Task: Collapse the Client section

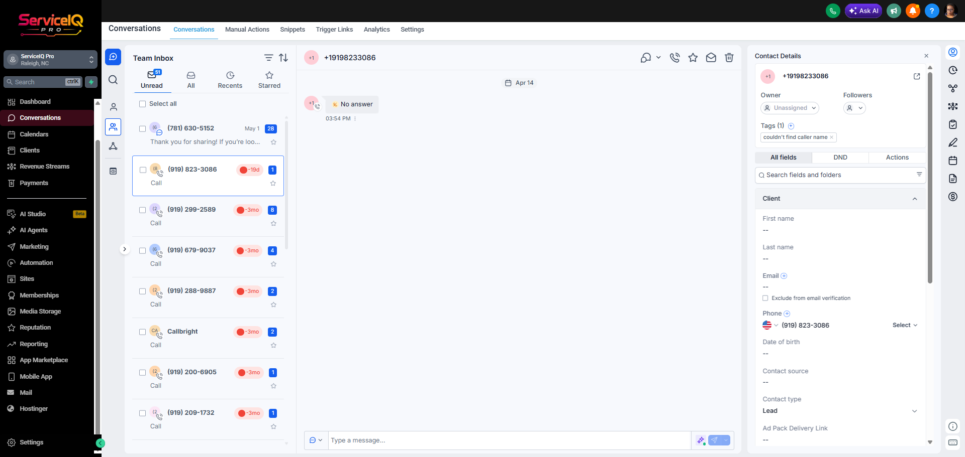Action: [915, 199]
